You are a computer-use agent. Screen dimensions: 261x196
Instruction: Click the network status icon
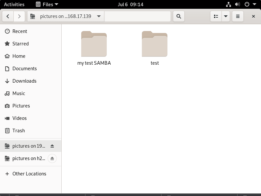[x=229, y=4]
